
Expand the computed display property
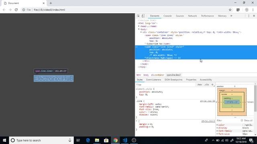click(x=217, y=128)
